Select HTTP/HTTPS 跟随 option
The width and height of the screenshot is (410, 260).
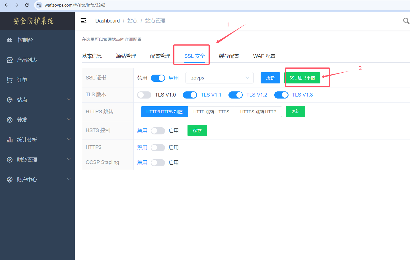[x=164, y=112]
